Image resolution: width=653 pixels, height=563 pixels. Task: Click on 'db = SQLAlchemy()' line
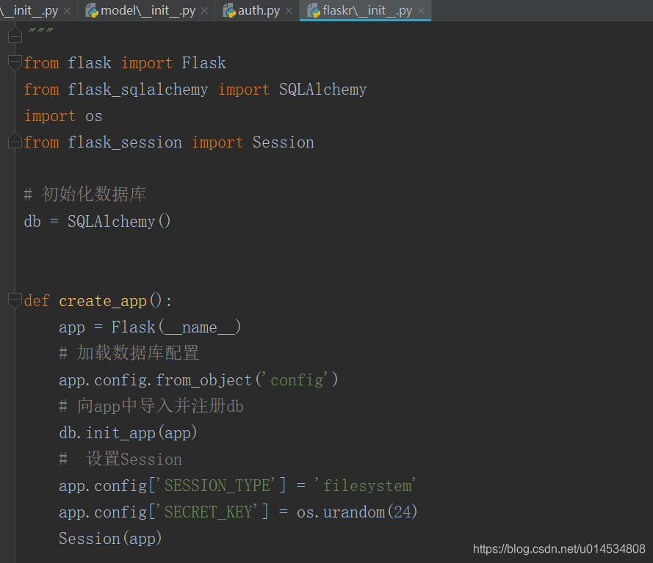pos(97,222)
